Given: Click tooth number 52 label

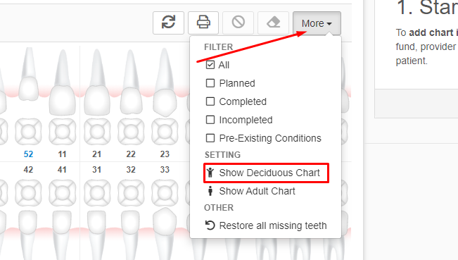Looking at the screenshot, I should click(28, 154).
